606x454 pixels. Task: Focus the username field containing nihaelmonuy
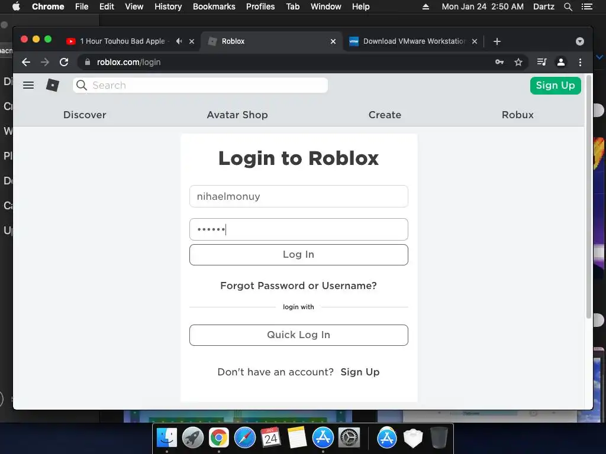click(x=299, y=196)
